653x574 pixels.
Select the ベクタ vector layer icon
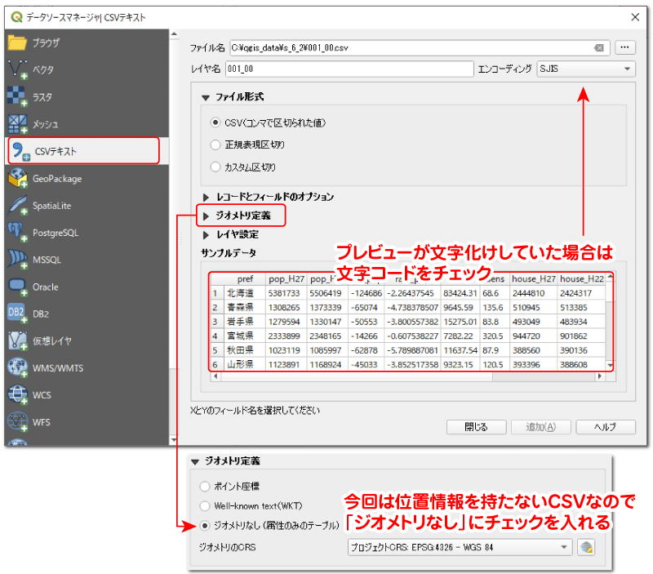(17, 69)
